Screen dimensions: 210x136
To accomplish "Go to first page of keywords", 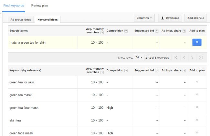I will coord(175,57).
